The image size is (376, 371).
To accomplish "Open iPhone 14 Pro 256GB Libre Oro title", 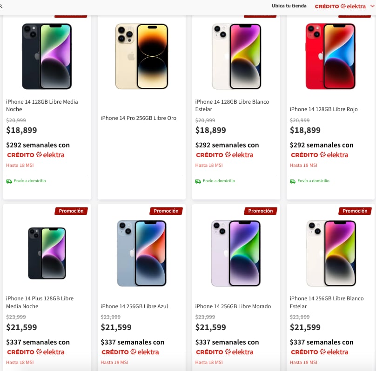I will coord(139,118).
